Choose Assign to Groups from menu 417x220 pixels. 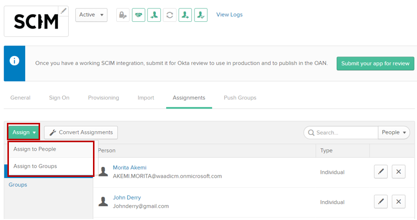tap(35, 166)
